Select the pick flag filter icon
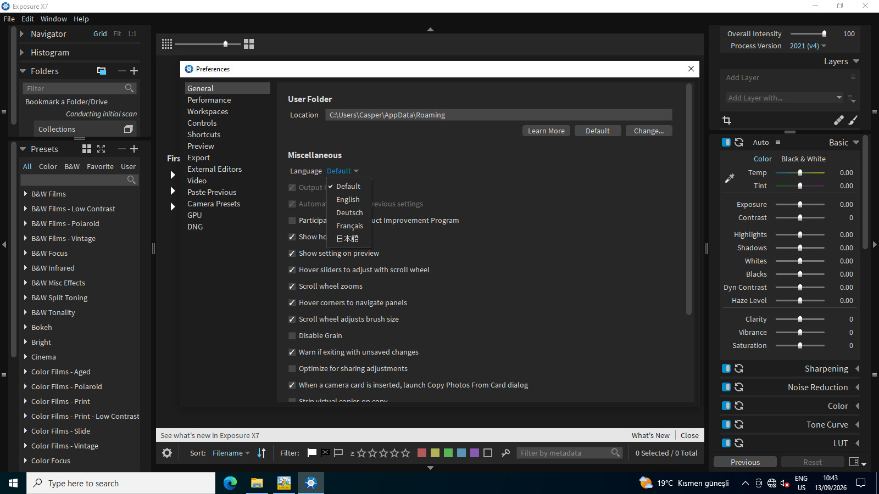 click(x=312, y=453)
